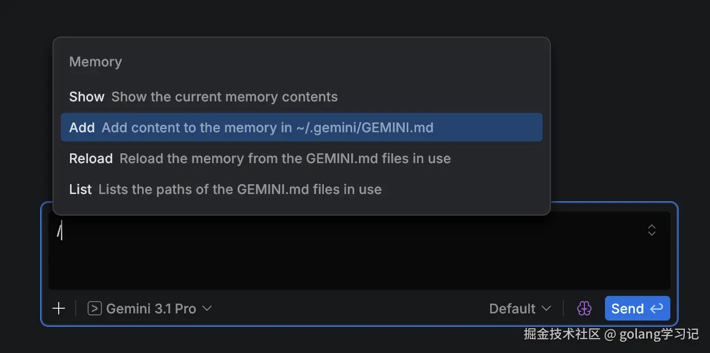
Task: Click the Memory section header
Action: pyautogui.click(x=96, y=62)
